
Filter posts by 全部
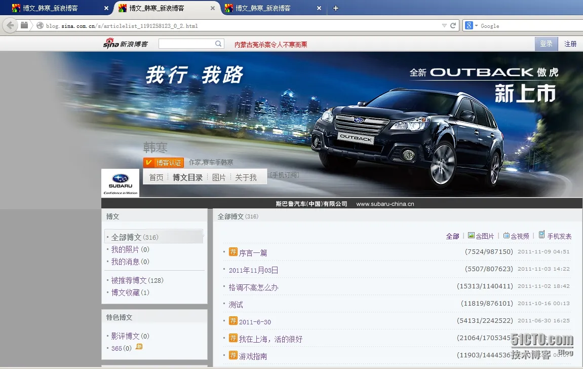pyautogui.click(x=452, y=236)
